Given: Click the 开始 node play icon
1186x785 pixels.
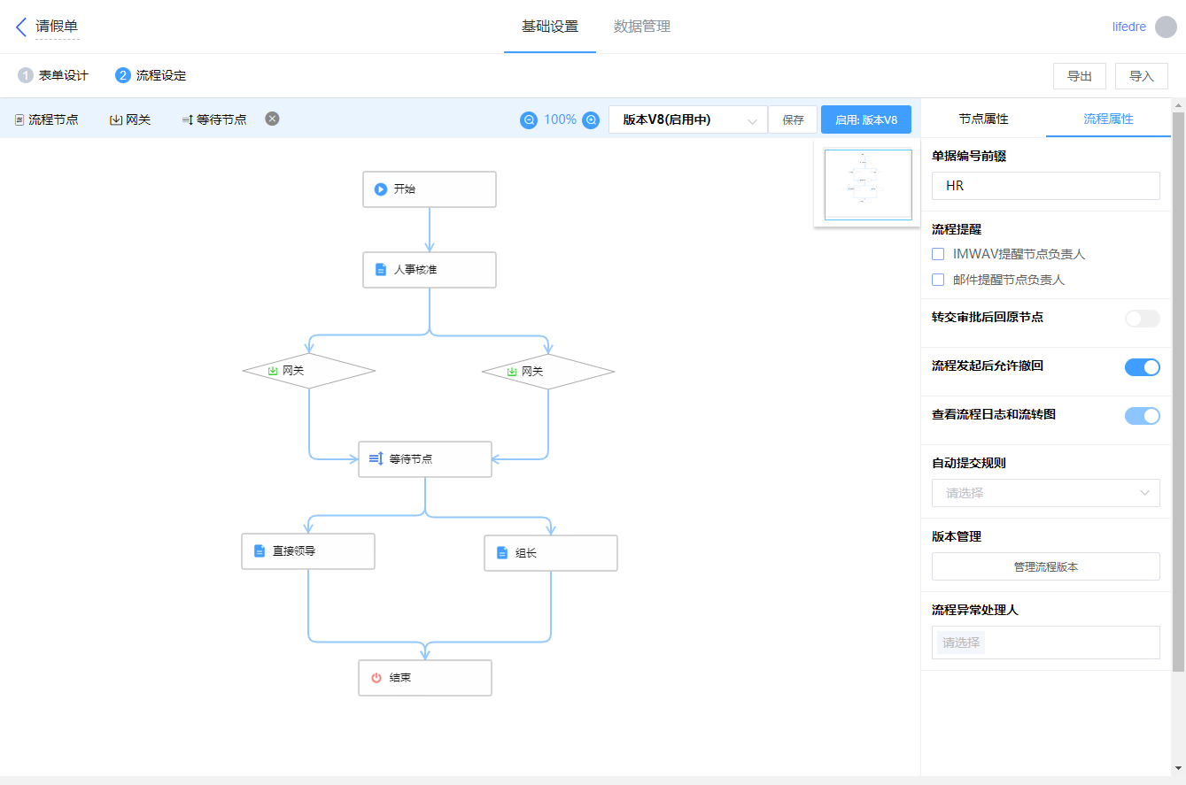Looking at the screenshot, I should coord(381,189).
